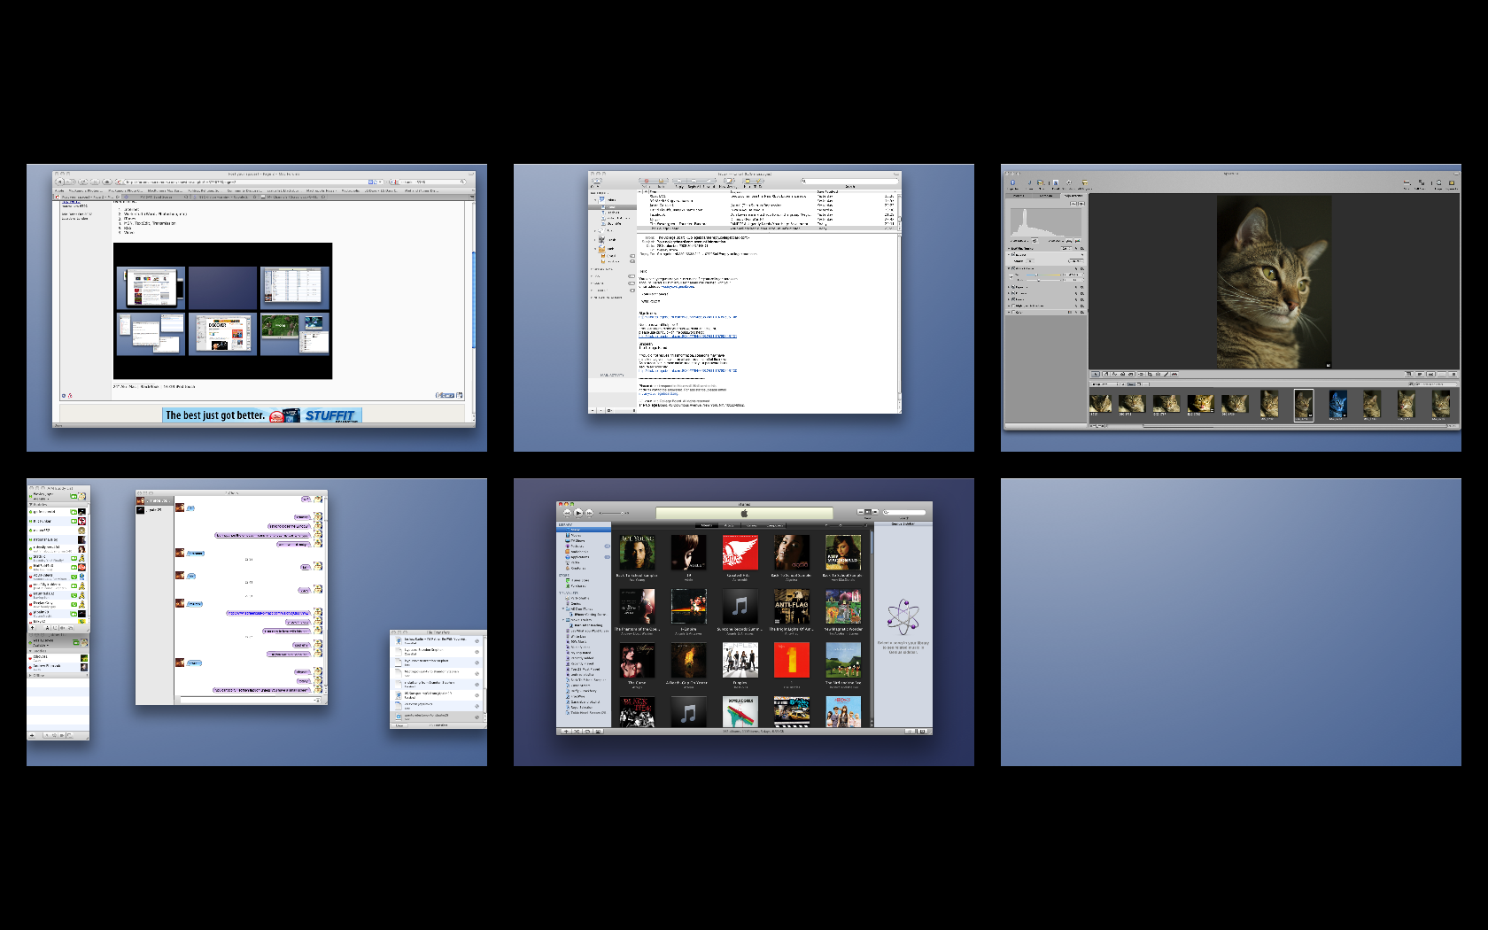The height and width of the screenshot is (930, 1488).
Task: Select the Red Eye tool in Aperture tool strip
Action: click(1174, 374)
